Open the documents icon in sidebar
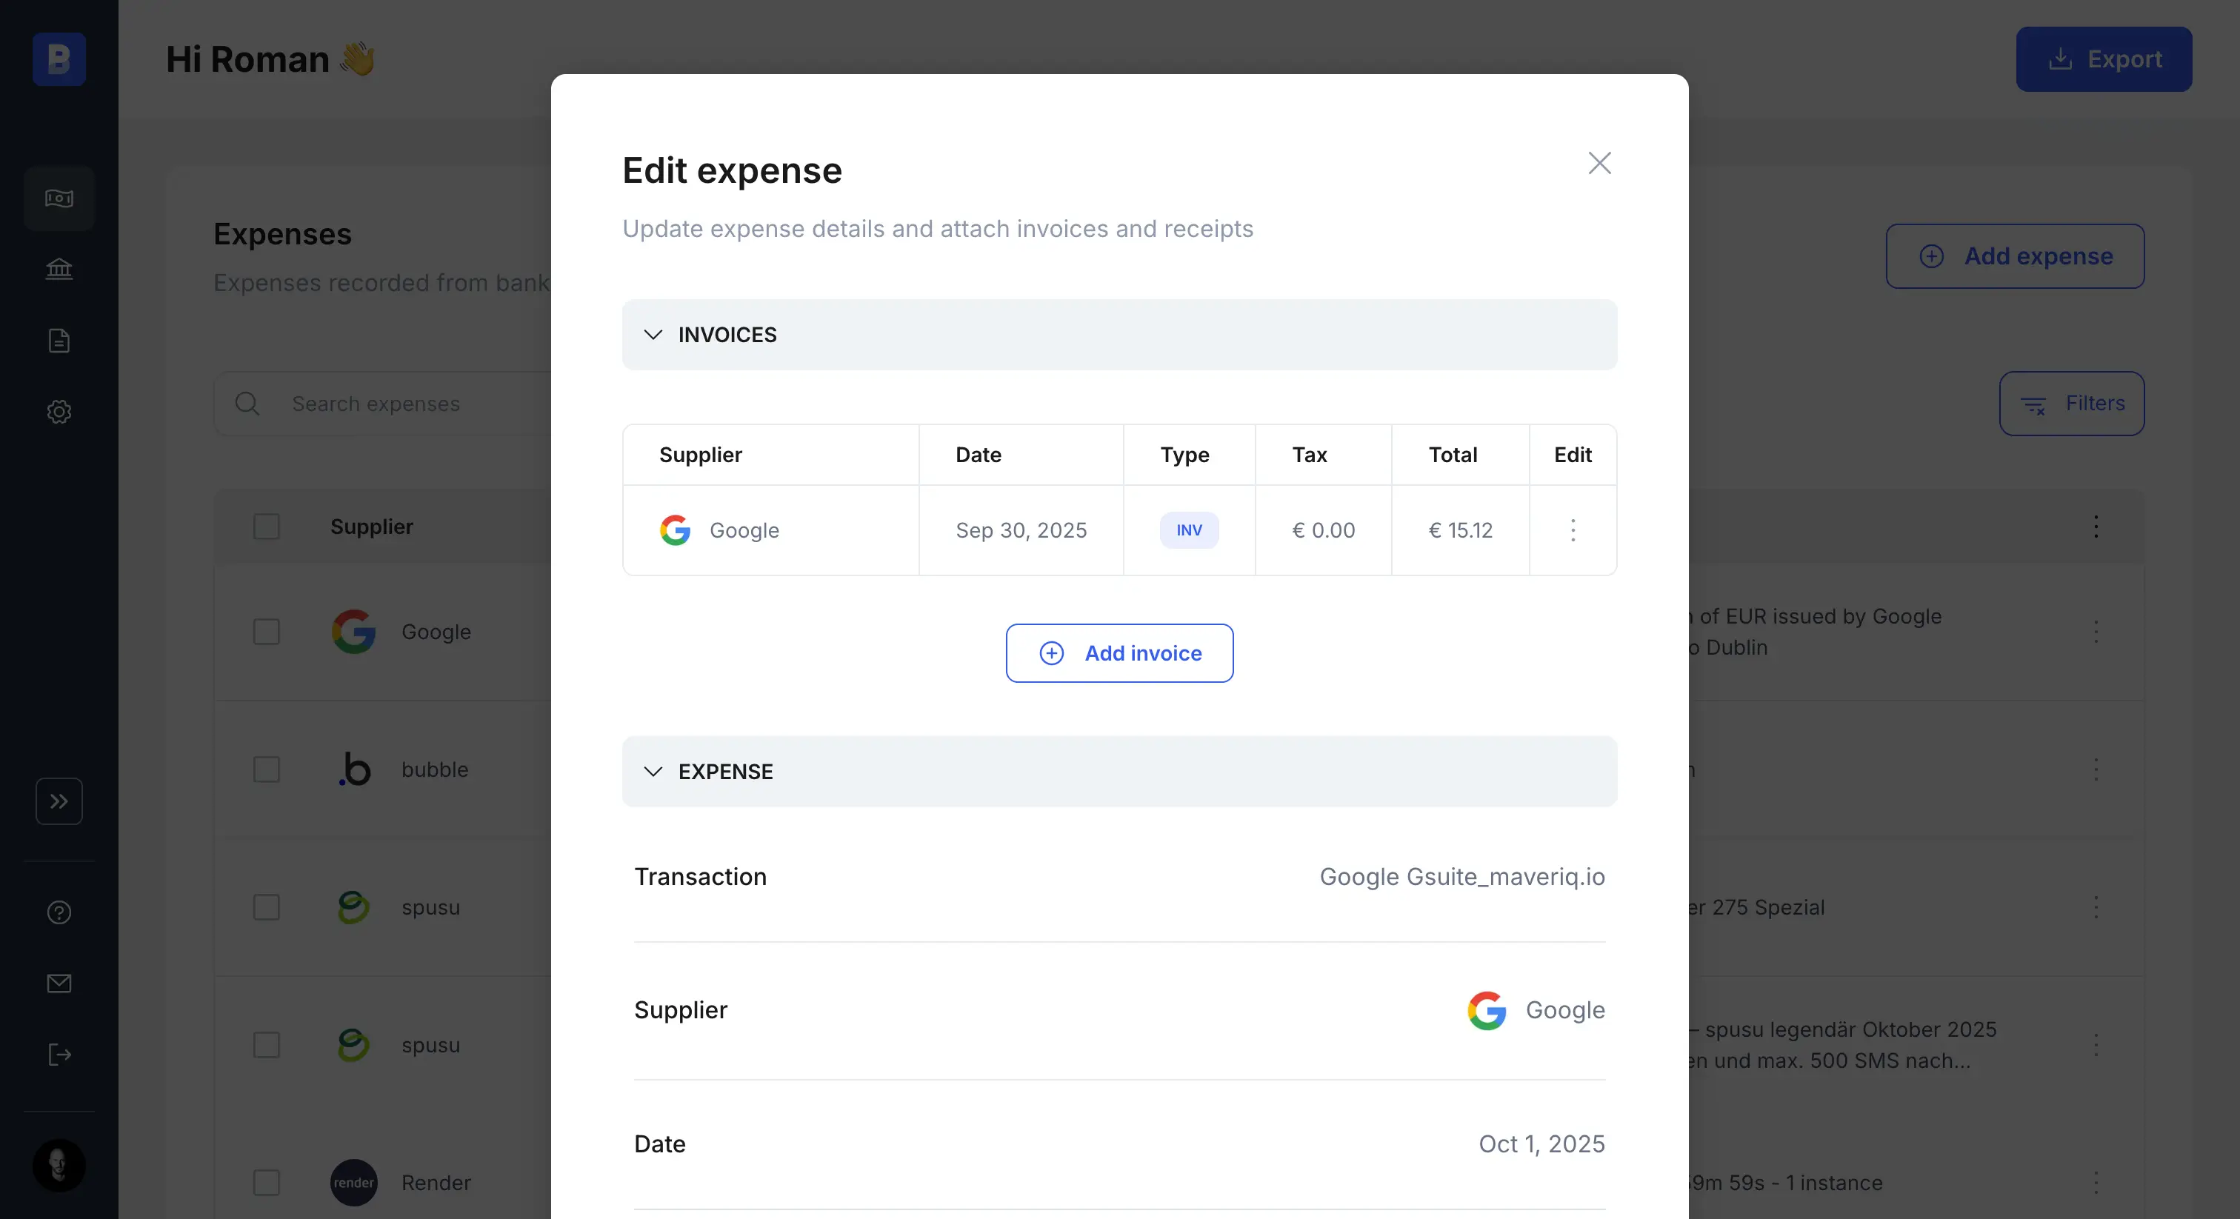Viewport: 2240px width, 1219px height. coord(59,340)
